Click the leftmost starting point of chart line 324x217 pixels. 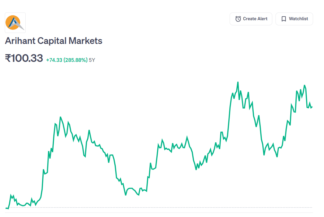(6, 208)
